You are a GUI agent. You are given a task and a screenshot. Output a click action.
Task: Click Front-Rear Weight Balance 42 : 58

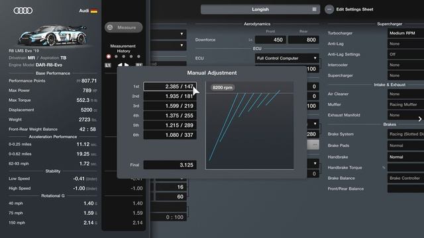coord(87,130)
